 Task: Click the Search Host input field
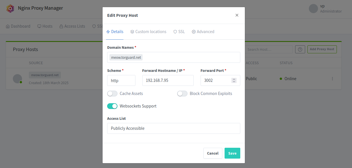click(x=269, y=49)
